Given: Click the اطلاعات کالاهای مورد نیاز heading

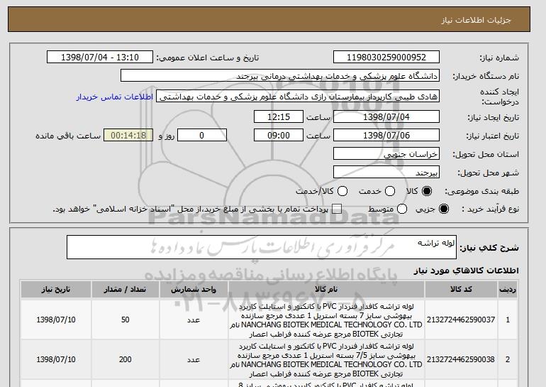Looking at the screenshot, I should click(x=467, y=271).
